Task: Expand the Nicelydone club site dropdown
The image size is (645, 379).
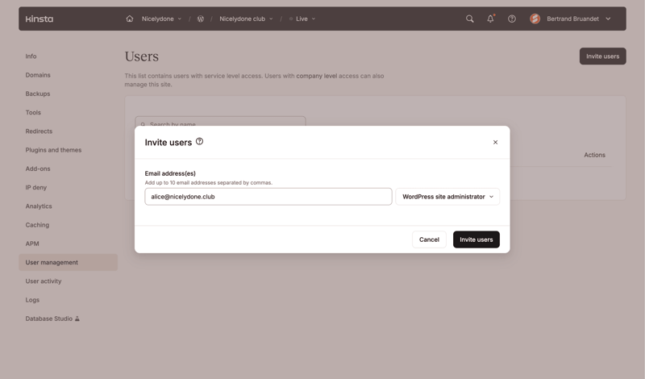Action: [246, 19]
